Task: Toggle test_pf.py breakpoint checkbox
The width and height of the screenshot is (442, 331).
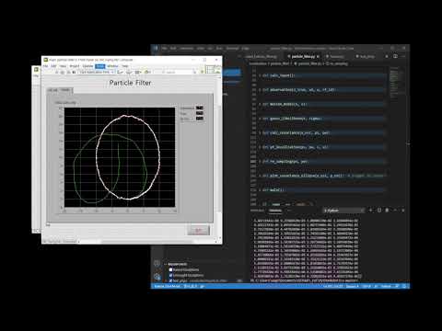Action: tap(170, 280)
